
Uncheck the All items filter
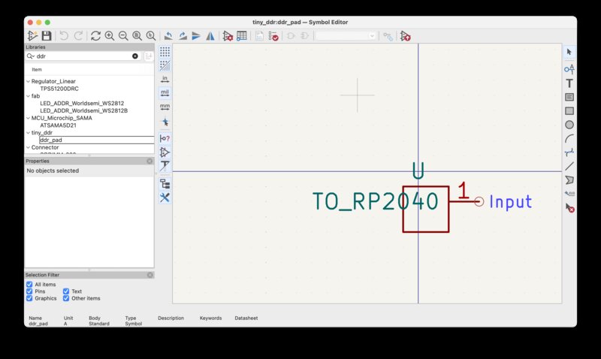click(x=29, y=285)
